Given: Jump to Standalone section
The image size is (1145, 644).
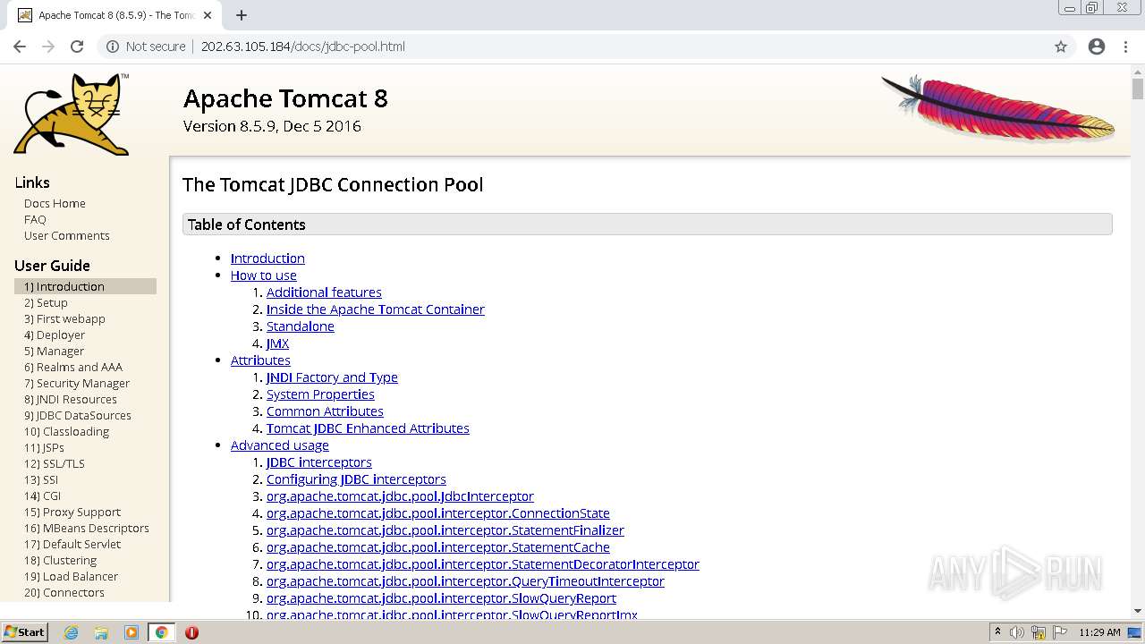Looking at the screenshot, I should tap(301, 326).
